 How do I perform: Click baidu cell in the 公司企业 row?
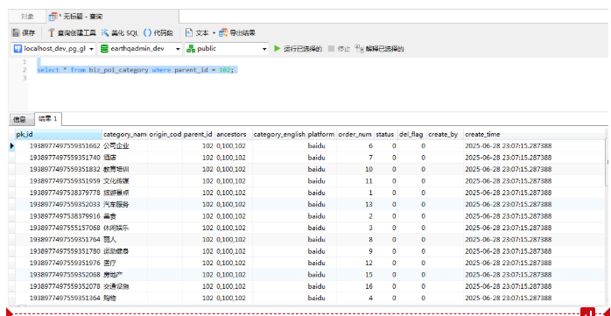(x=321, y=146)
